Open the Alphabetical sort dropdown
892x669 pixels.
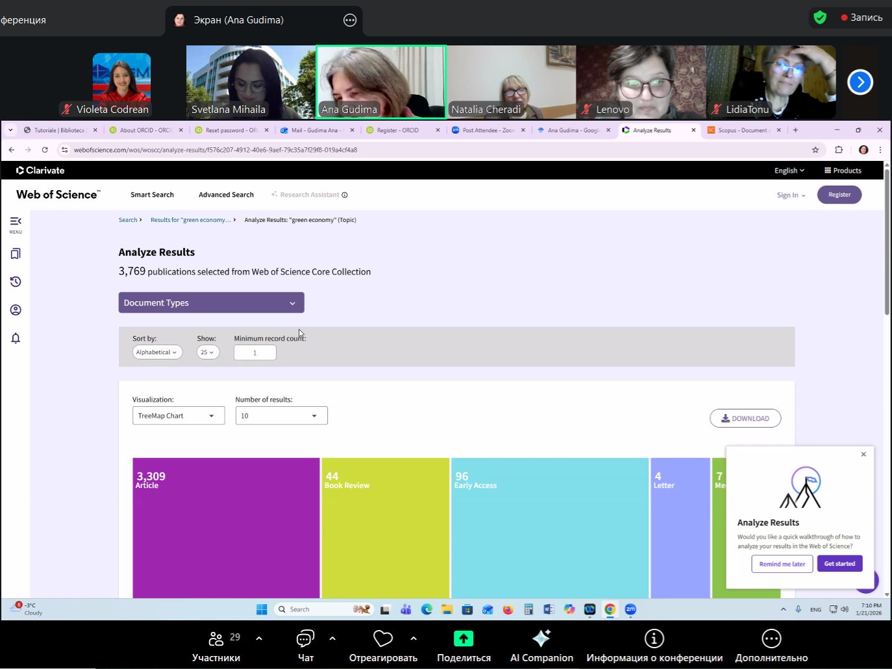pos(157,352)
